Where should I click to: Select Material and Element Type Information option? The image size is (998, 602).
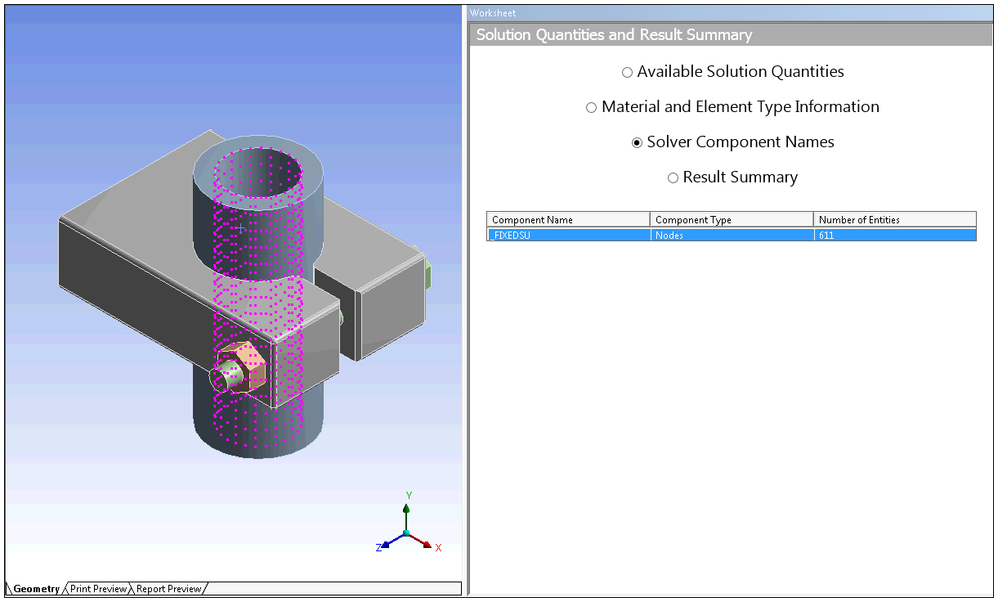[x=591, y=107]
